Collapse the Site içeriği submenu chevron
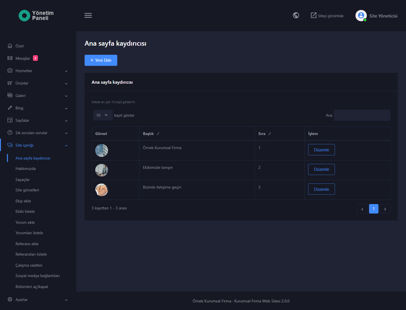Viewport: 406px width, 310px height. 66,146
